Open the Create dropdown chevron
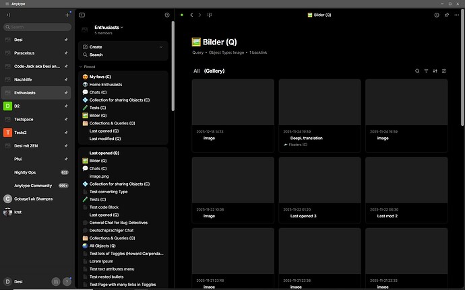 click(x=161, y=47)
